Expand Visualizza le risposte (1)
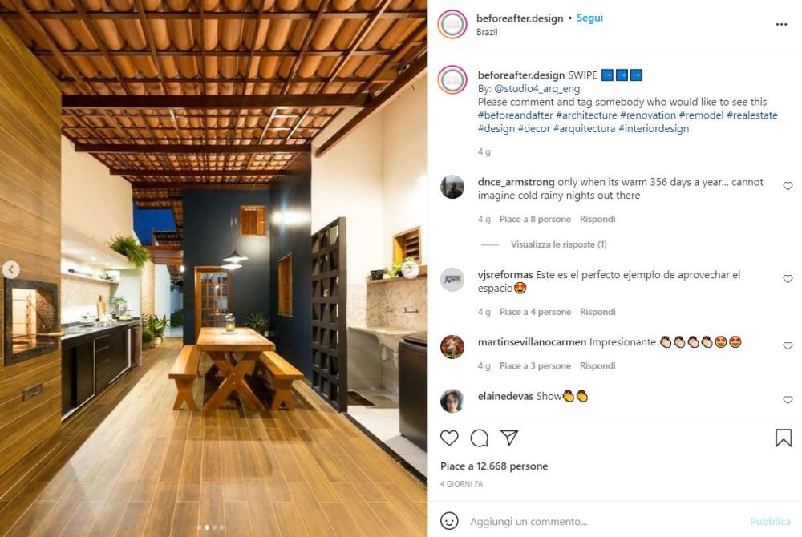The image size is (802, 537). [558, 244]
